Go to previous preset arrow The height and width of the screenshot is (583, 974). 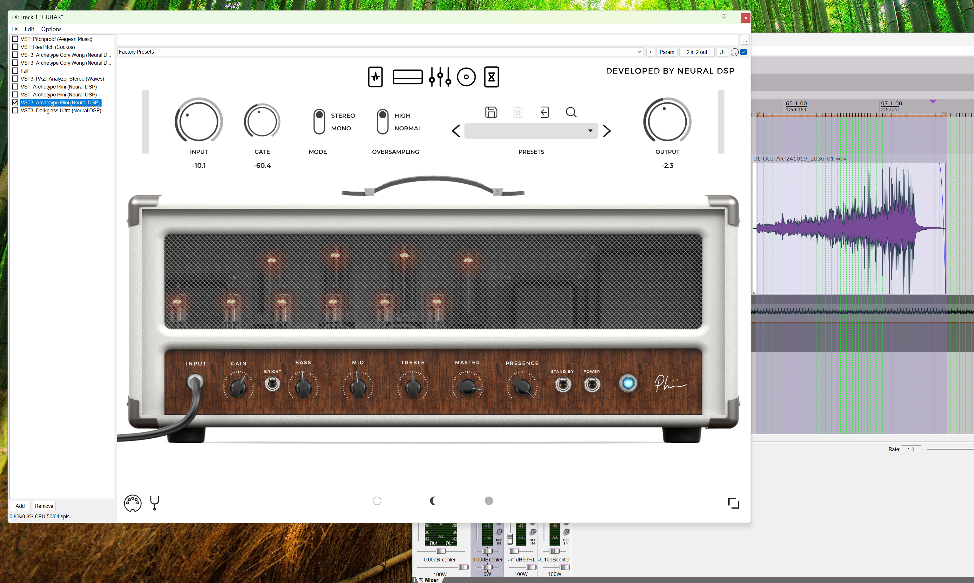456,131
